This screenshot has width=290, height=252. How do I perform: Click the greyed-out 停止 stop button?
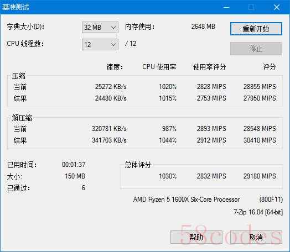(256, 49)
